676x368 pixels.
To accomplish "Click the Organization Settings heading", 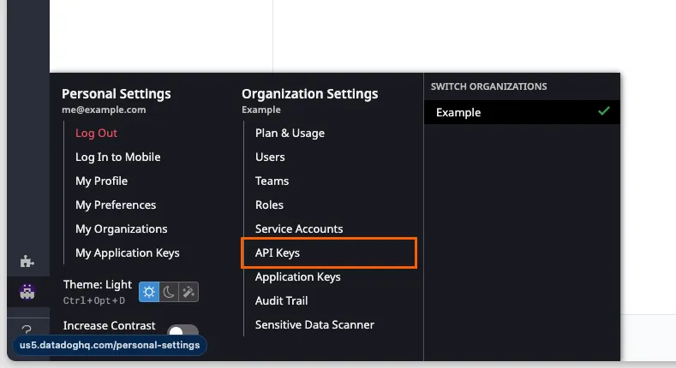I will [x=309, y=94].
